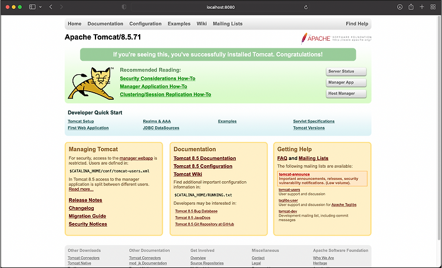Reload the page with refresh icon
Image resolution: width=442 pixels, height=268 pixels.
pyautogui.click(x=305, y=7)
